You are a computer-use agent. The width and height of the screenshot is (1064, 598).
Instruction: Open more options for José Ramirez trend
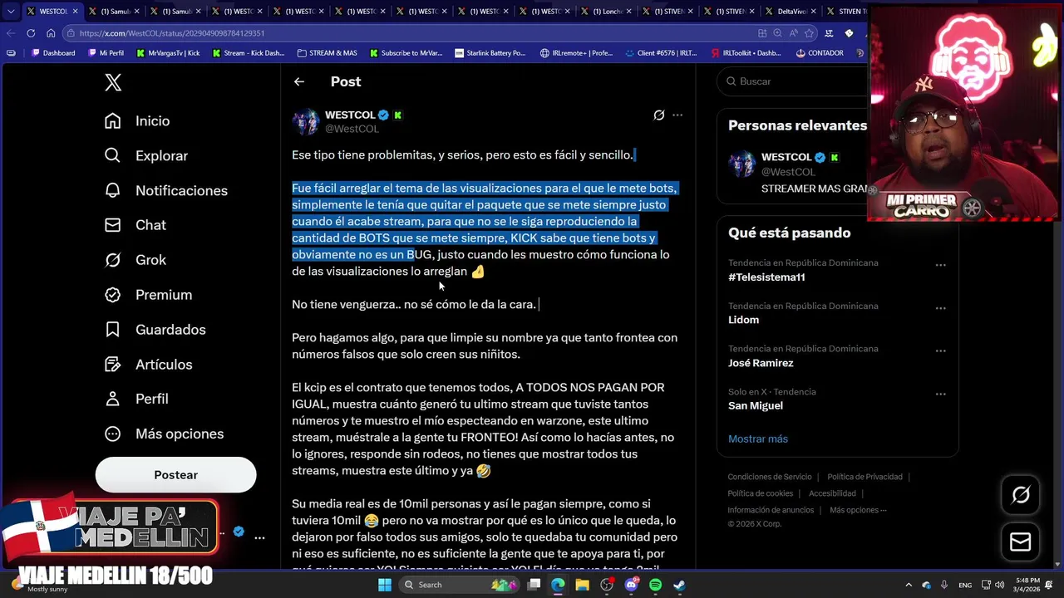[941, 351]
